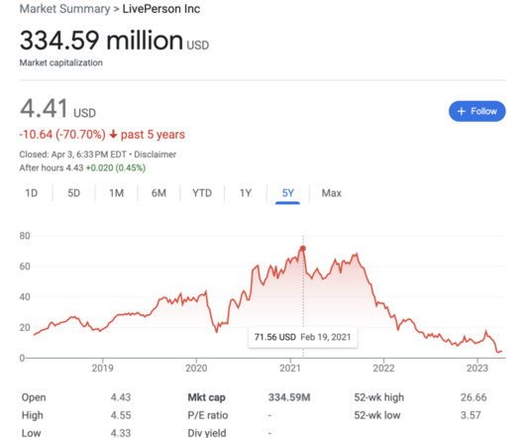Click the red down arrow past 5 years
526x438 pixels.
point(113,135)
